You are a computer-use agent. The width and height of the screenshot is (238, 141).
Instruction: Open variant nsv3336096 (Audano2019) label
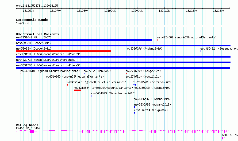click(144, 49)
